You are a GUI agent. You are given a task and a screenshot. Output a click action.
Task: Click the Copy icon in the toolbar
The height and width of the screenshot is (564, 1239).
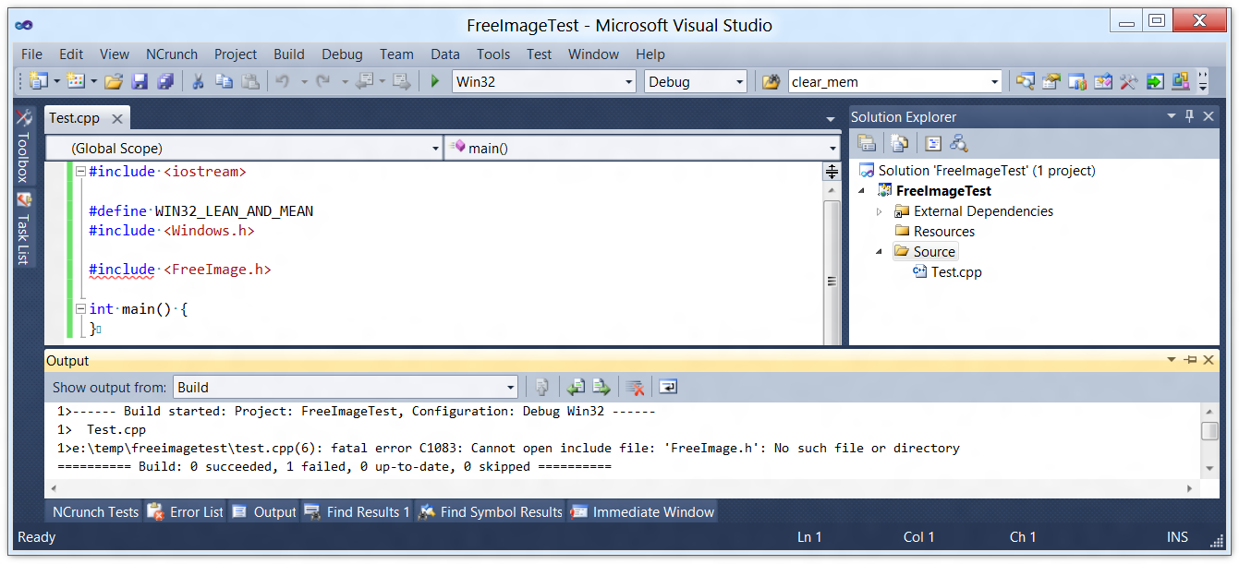[224, 81]
